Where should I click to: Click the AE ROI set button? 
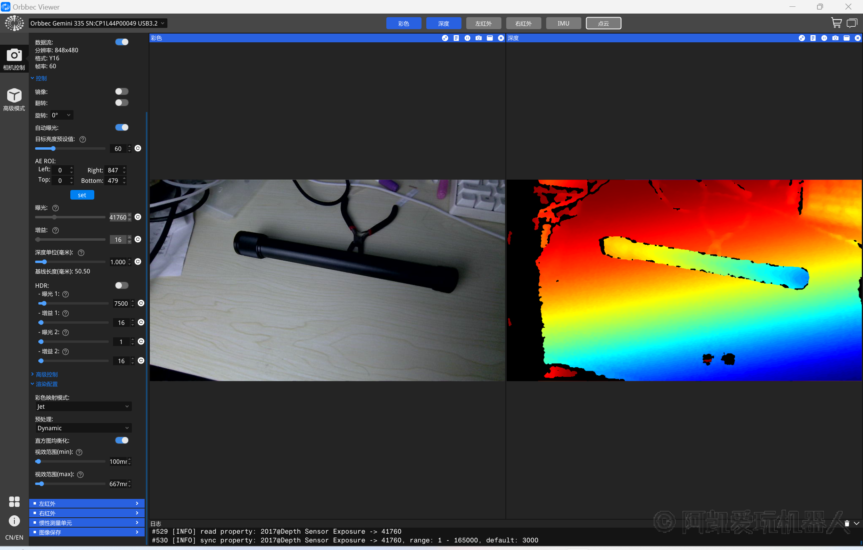[x=82, y=195]
